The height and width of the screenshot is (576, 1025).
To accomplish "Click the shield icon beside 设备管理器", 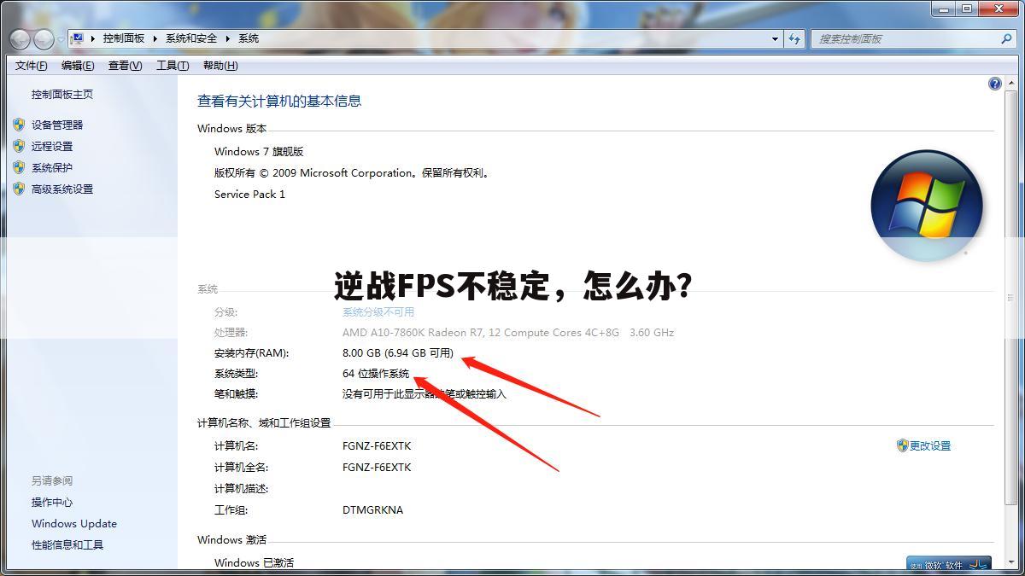I will (x=19, y=125).
